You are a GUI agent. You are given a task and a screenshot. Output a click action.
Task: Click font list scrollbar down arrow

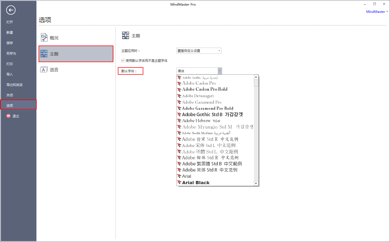[x=256, y=183]
